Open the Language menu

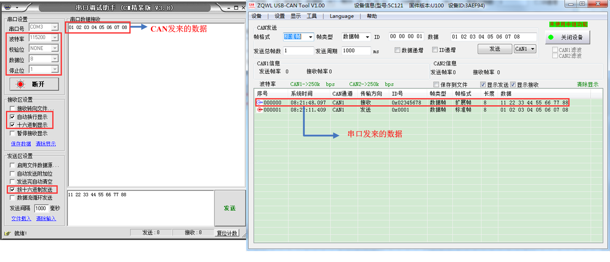coord(341,16)
